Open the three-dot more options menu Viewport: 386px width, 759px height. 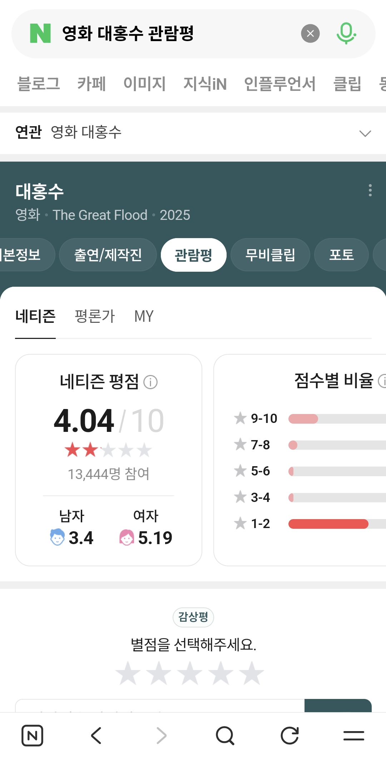[370, 190]
